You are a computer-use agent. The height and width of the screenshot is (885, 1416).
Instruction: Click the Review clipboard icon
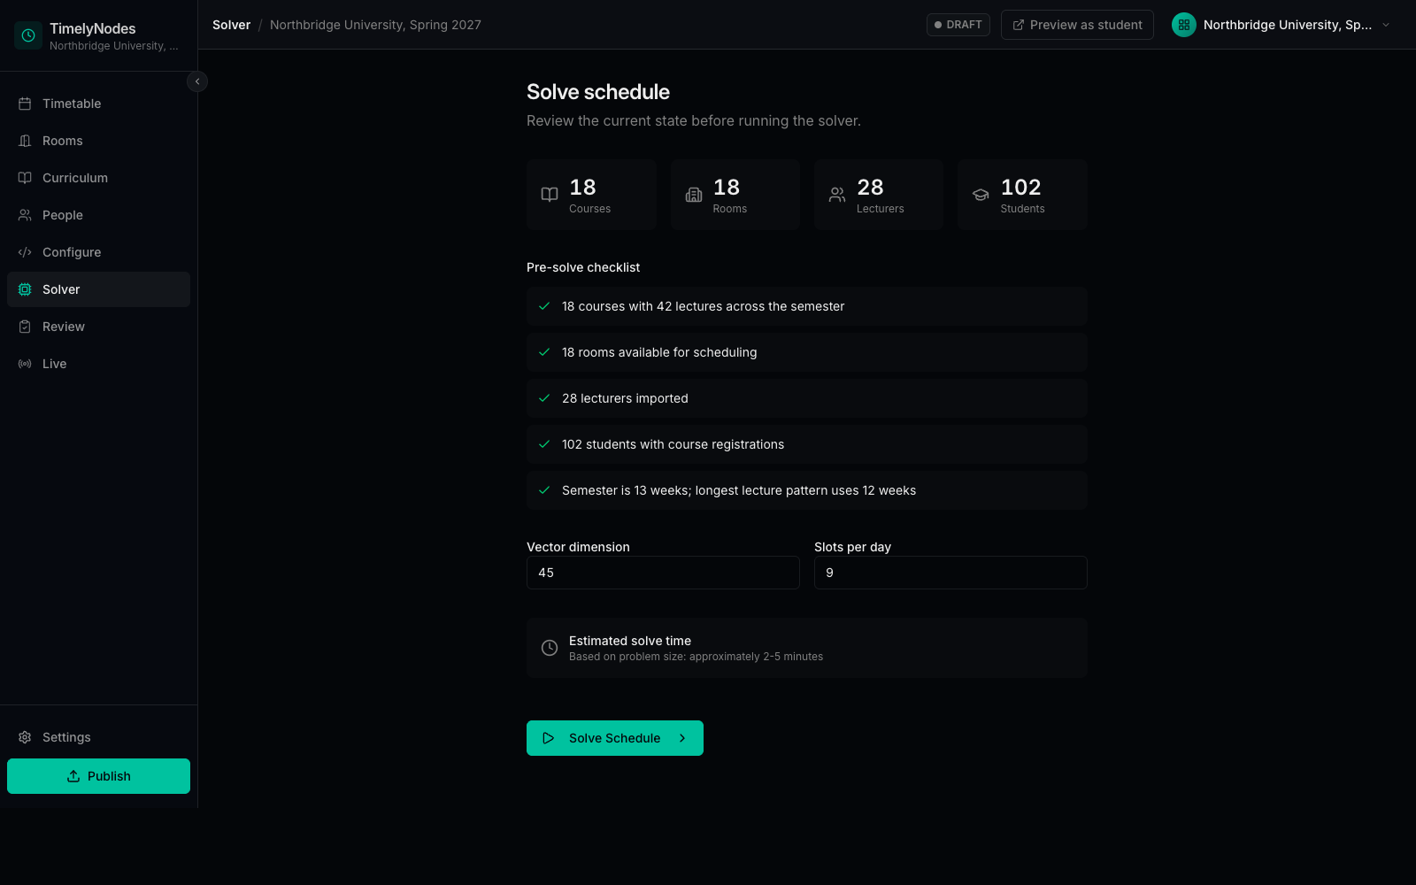click(25, 327)
